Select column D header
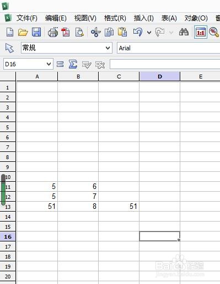The height and width of the screenshot is (284, 220). point(160,76)
